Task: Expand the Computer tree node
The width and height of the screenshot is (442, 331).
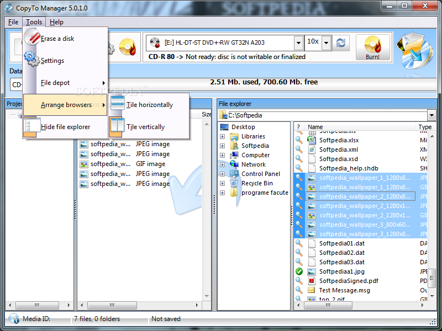Action: (x=223, y=156)
